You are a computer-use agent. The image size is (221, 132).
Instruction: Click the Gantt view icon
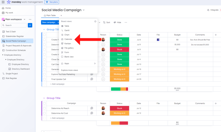click(62, 30)
